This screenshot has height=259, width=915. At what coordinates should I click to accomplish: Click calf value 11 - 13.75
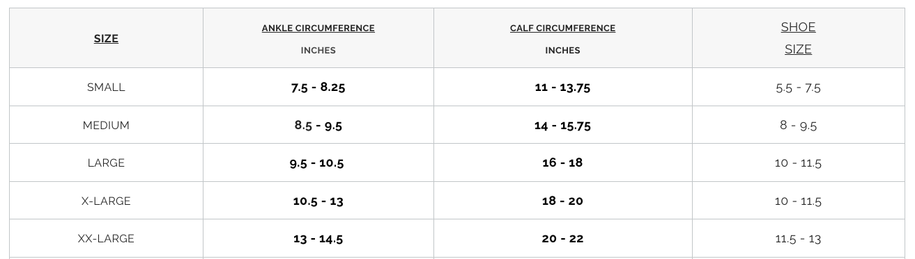click(562, 87)
